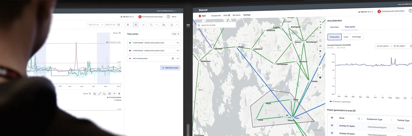
Task: Select the Load segment button
Action: point(346,37)
